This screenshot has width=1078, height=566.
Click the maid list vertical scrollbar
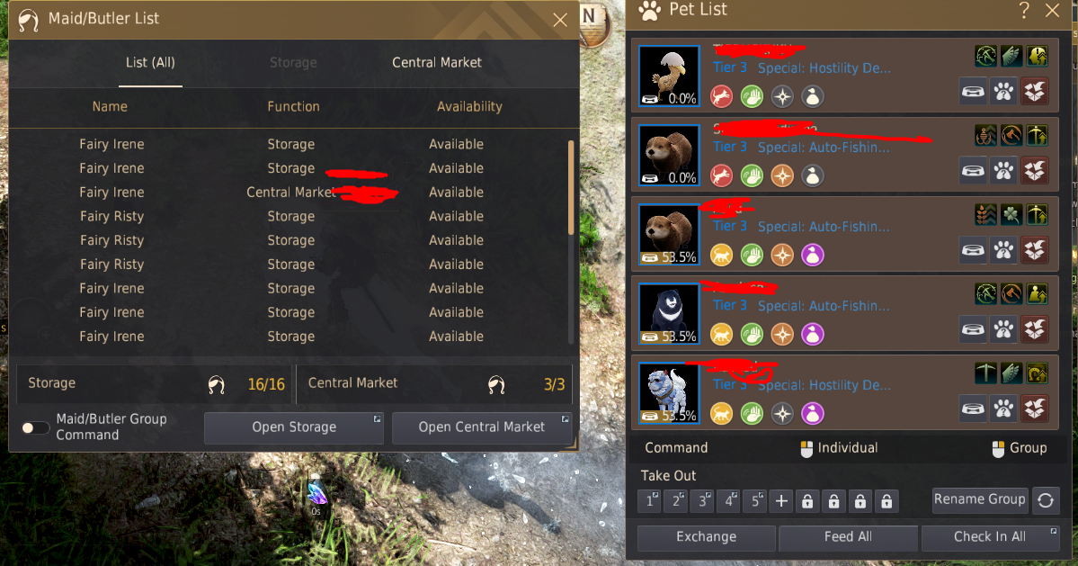click(571, 188)
